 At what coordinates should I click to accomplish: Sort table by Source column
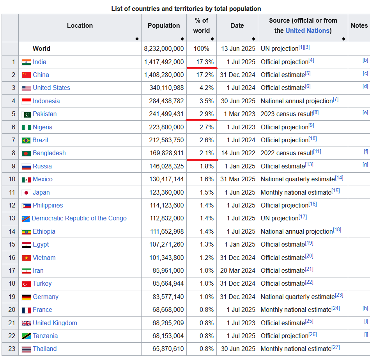click(343, 39)
